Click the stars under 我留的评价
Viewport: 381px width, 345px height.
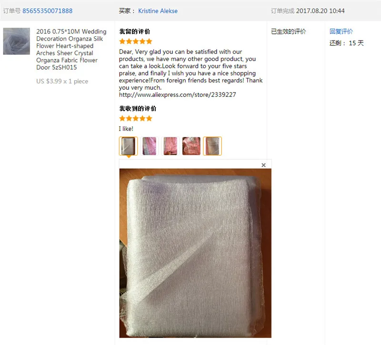(136, 42)
